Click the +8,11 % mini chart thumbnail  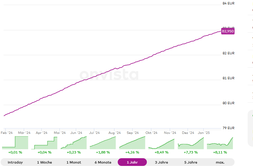tap(220, 143)
